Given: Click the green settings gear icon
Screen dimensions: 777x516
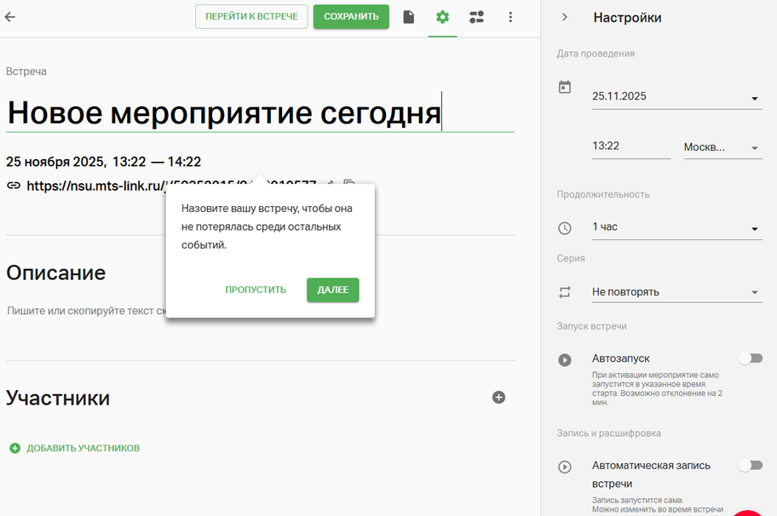Looking at the screenshot, I should (x=442, y=17).
